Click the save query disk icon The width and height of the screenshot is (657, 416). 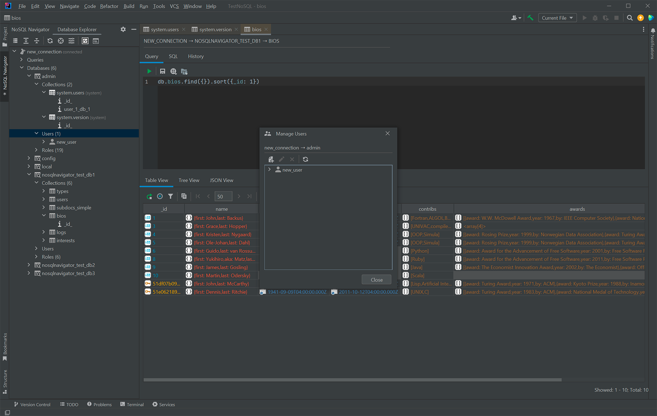coord(162,72)
